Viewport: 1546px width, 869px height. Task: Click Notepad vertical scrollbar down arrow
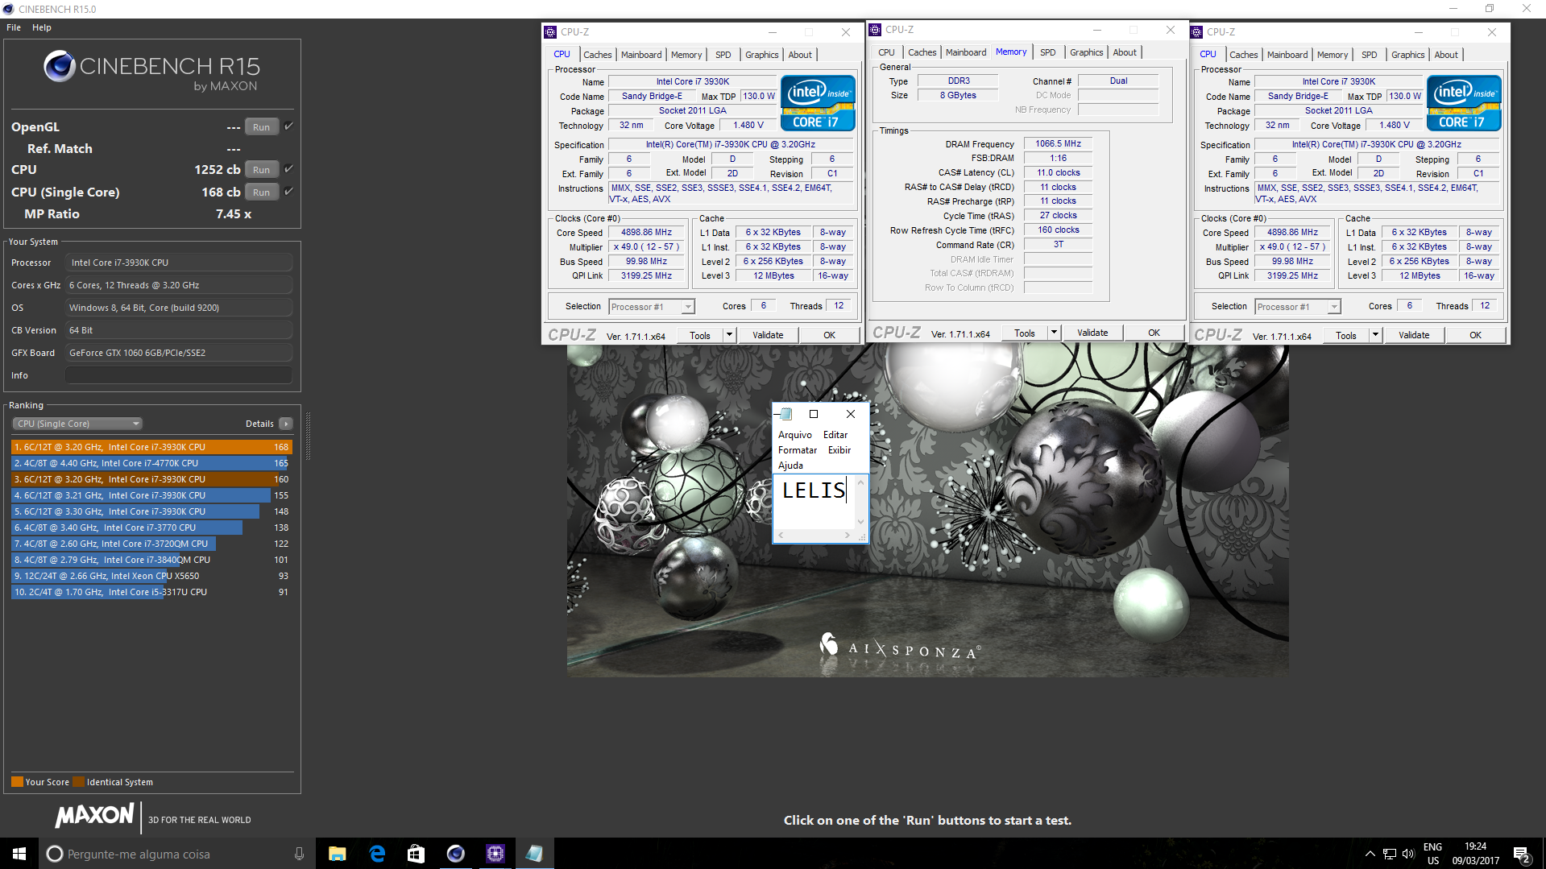pyautogui.click(x=860, y=522)
